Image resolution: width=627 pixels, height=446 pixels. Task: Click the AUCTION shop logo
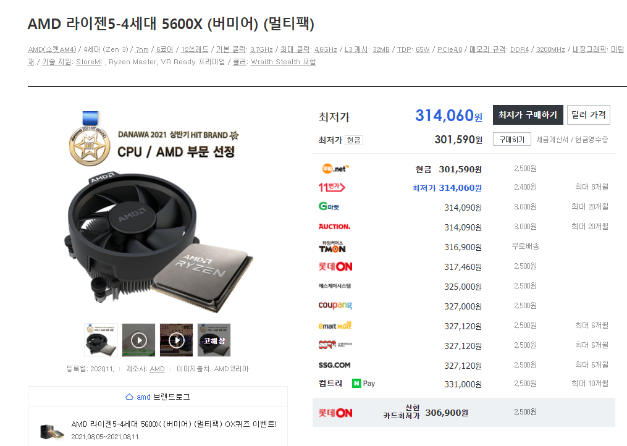point(334,227)
